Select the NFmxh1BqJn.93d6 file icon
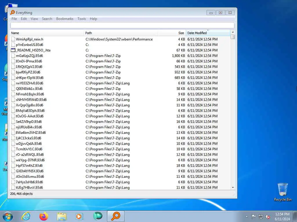297x222 pixels. tap(13, 94)
